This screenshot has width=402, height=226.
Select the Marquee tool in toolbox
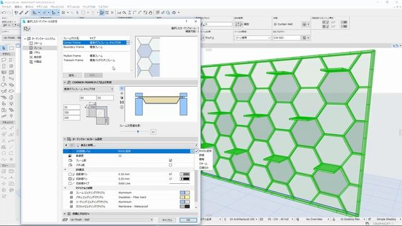pyautogui.click(x=11, y=48)
